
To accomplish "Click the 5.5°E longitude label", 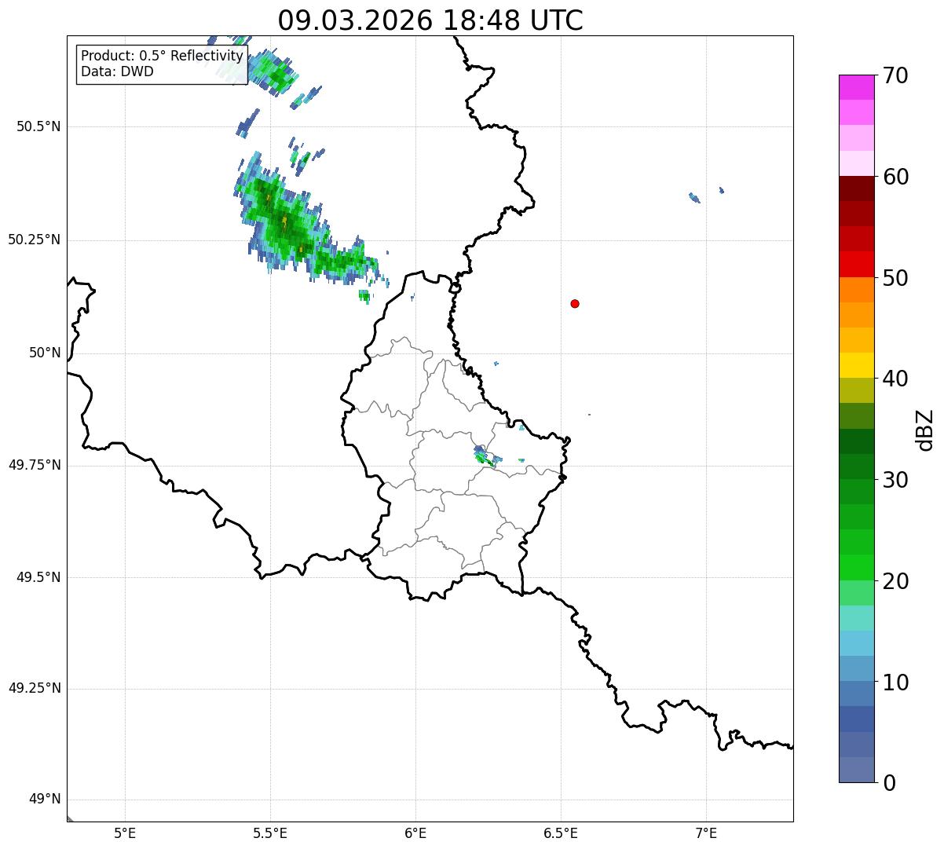I will [x=270, y=833].
